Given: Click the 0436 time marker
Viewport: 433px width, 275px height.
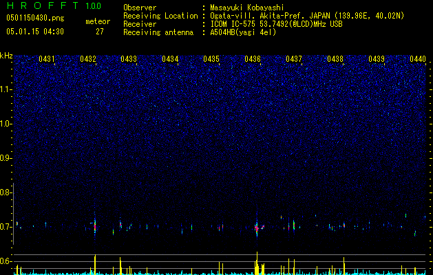Looking at the screenshot, I should click(253, 58).
